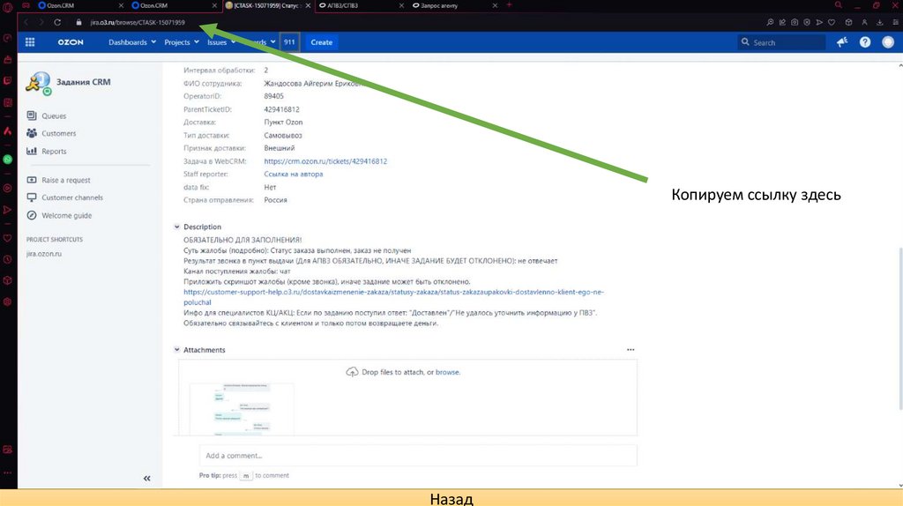Viewport: 903px width, 506px height.
Task: Open the user profile avatar menu
Action: pos(888,42)
